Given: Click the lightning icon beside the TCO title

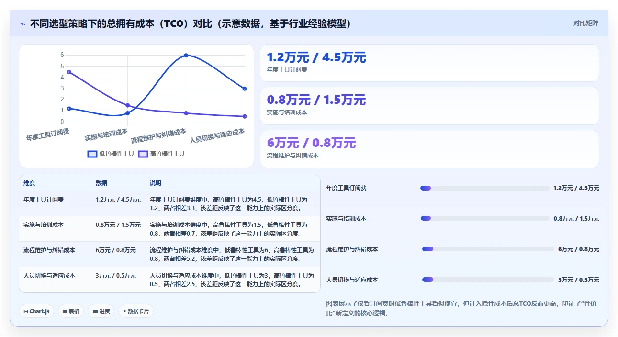Looking at the screenshot, I should pos(23,23).
